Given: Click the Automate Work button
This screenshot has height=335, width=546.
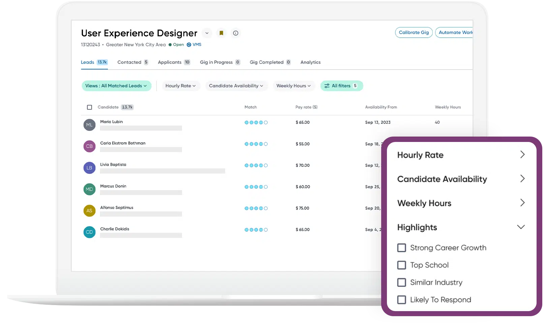Looking at the screenshot, I should 455,32.
